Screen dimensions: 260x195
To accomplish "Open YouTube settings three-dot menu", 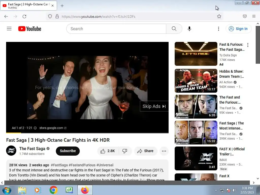I will point(219,29).
